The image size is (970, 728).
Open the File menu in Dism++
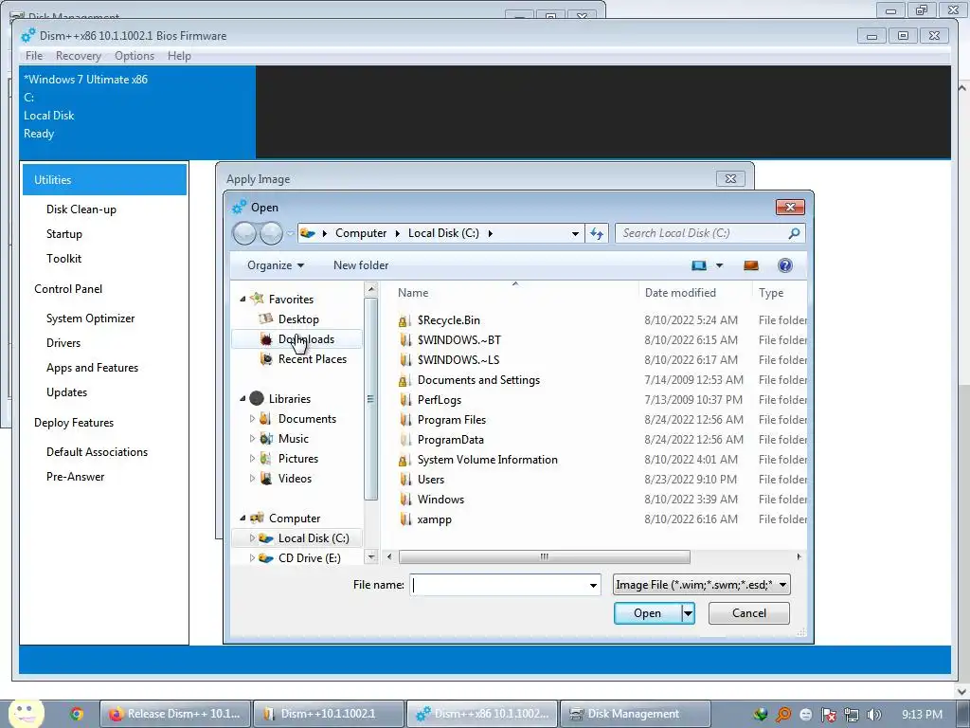(x=34, y=56)
